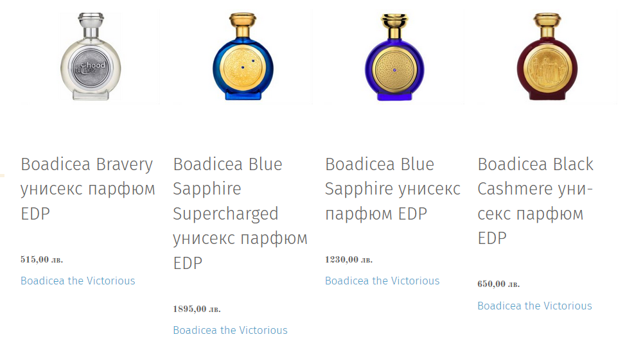The image size is (643, 339).
Task: Select the Boadicea Blue Sapphire унисекс парфюм title
Action: 392,189
